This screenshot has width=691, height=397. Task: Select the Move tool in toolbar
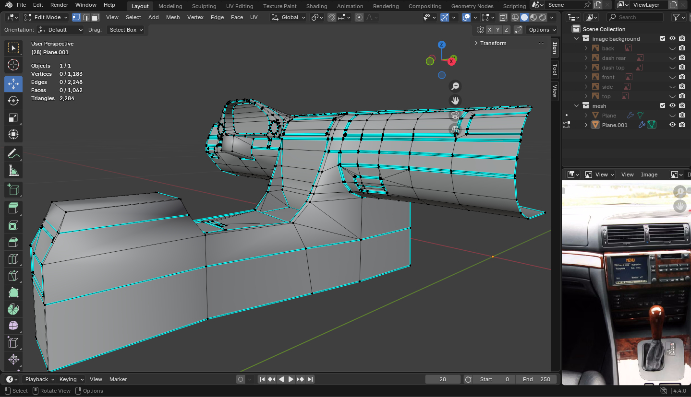(x=13, y=84)
